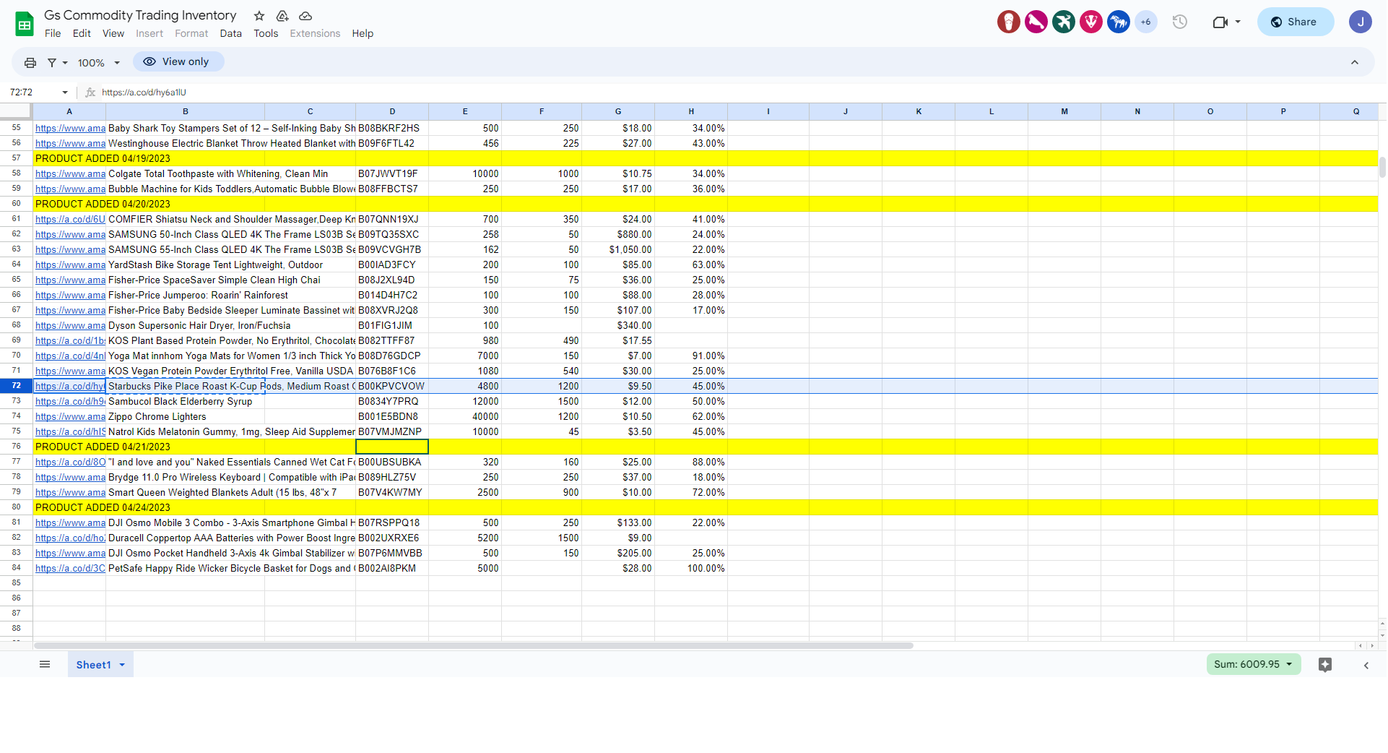
Task: Check the cloud document status icon
Action: pyautogui.click(x=305, y=16)
